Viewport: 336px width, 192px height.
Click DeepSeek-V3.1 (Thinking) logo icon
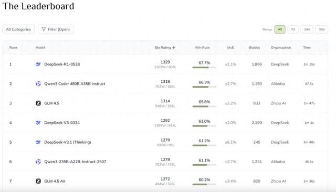(x=38, y=142)
